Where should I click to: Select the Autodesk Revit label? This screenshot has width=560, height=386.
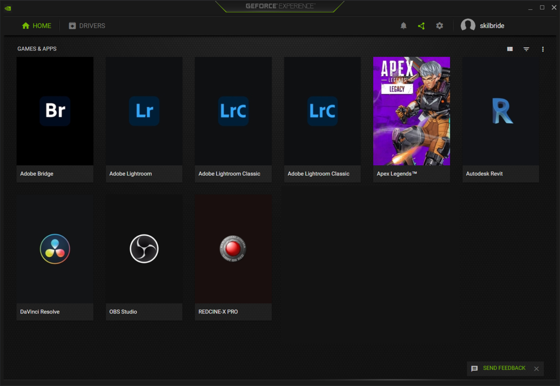(484, 174)
